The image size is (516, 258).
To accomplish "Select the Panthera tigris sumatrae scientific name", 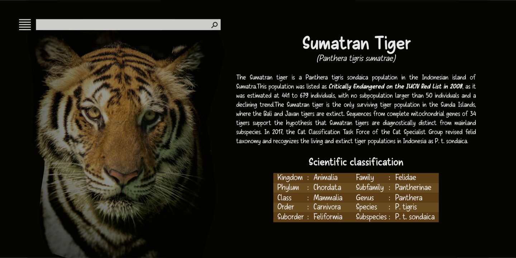I will (356, 58).
